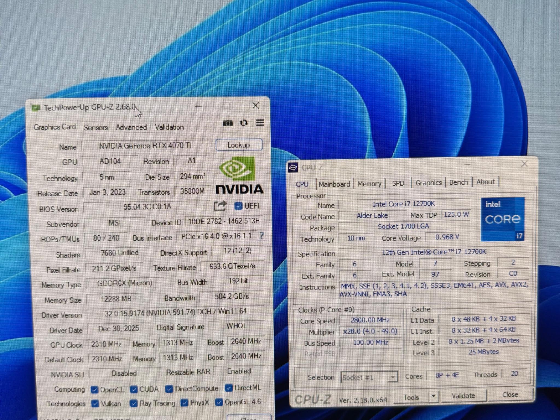560x420 pixels.
Task: Click the Cores 8P + 4E value
Action: point(447,375)
